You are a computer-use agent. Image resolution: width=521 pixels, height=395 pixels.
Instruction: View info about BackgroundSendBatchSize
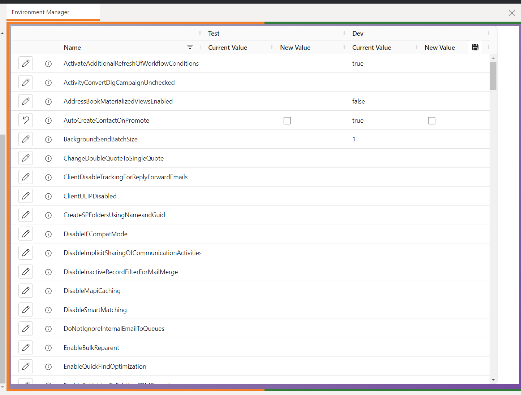(x=48, y=139)
